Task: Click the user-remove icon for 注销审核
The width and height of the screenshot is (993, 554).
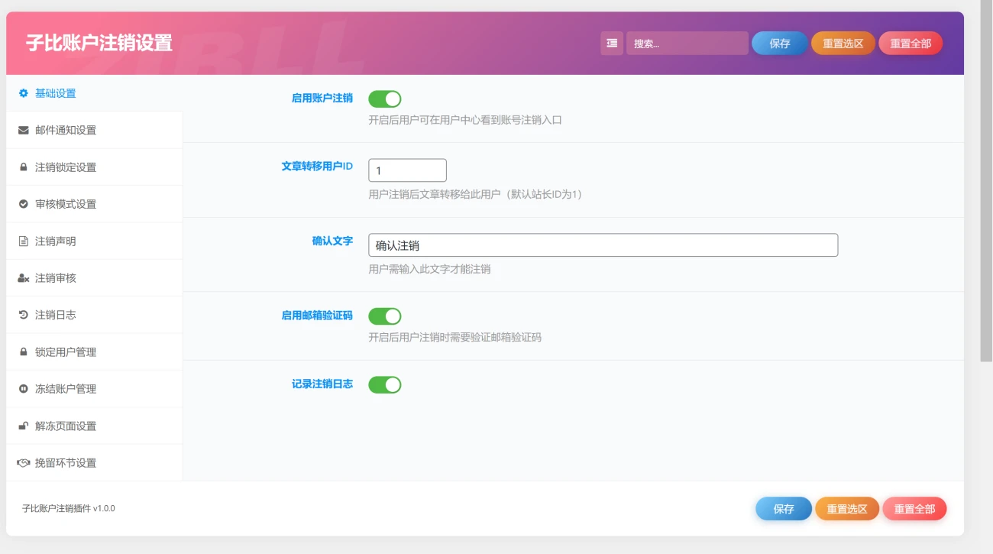Action: click(23, 277)
